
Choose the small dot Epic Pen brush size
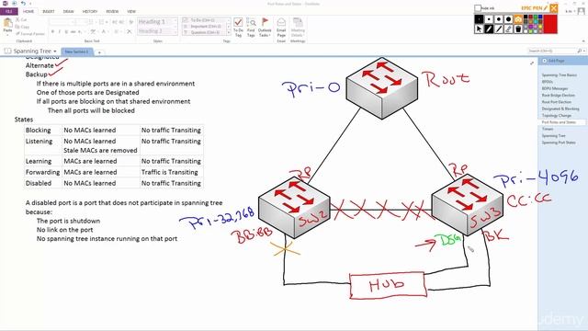(x=489, y=19)
